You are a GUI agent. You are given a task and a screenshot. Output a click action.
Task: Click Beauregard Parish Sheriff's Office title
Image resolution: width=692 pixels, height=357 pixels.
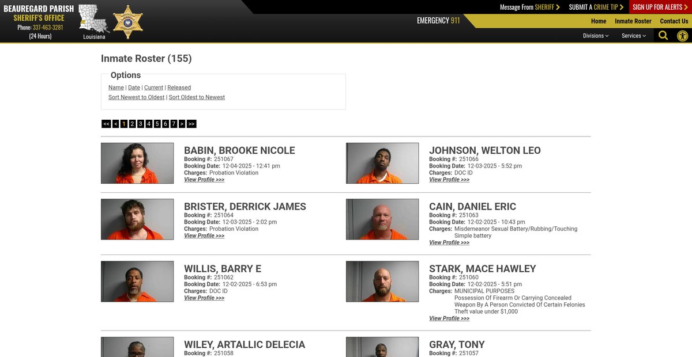pyautogui.click(x=39, y=13)
